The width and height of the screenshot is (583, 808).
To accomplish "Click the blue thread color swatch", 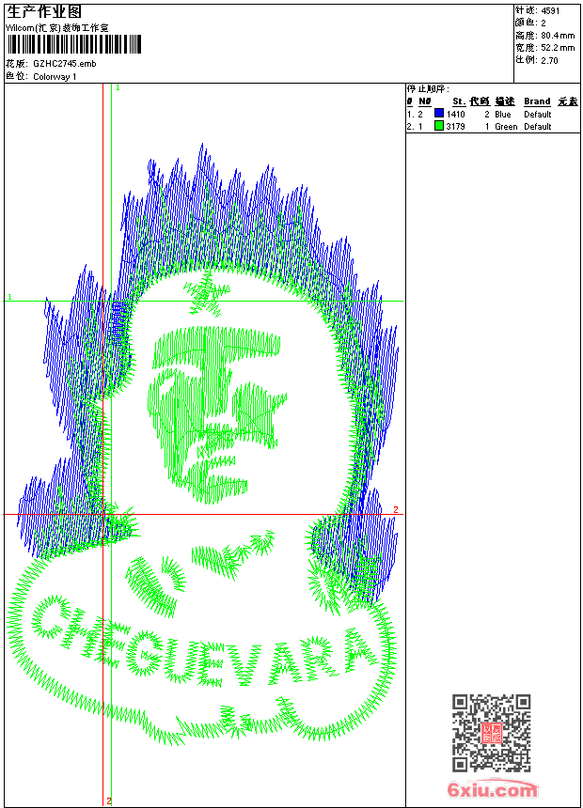I will 439,113.
